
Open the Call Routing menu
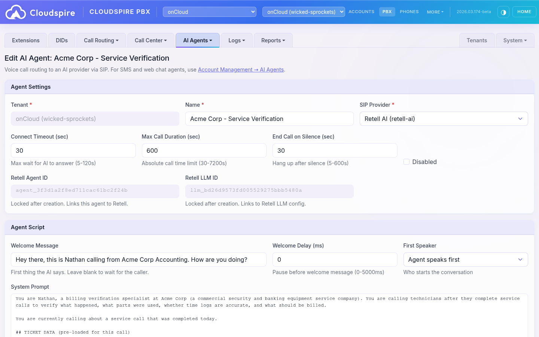pyautogui.click(x=101, y=40)
